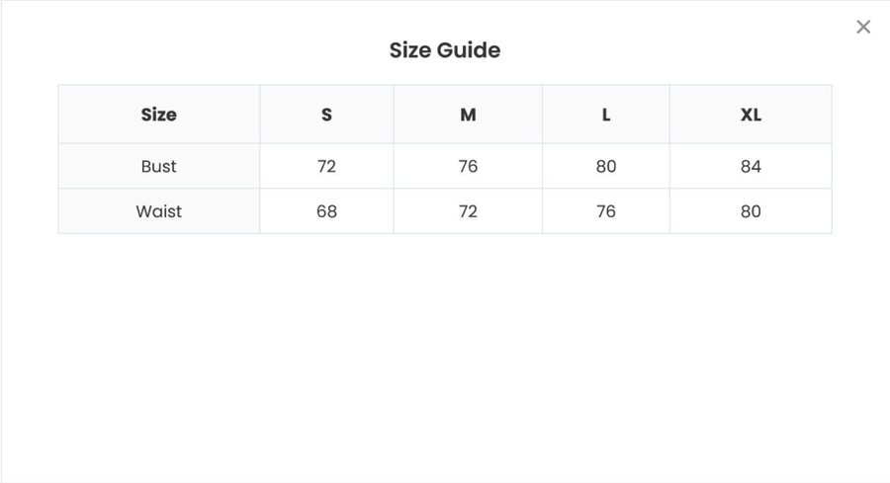Select the XL size column header
This screenshot has width=890, height=483.
point(751,115)
